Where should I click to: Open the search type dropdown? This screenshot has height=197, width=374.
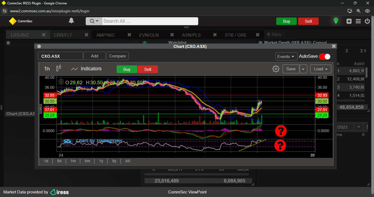[x=94, y=21]
